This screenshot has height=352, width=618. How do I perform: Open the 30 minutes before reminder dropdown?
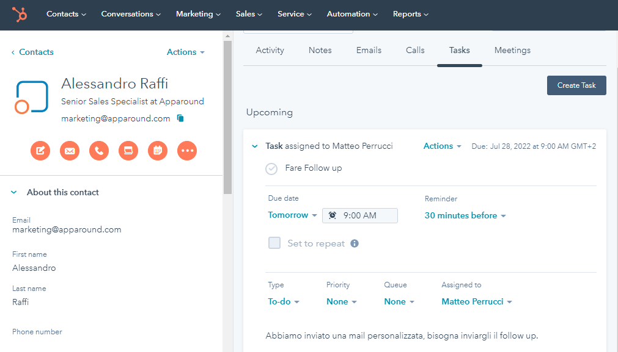pyautogui.click(x=465, y=215)
